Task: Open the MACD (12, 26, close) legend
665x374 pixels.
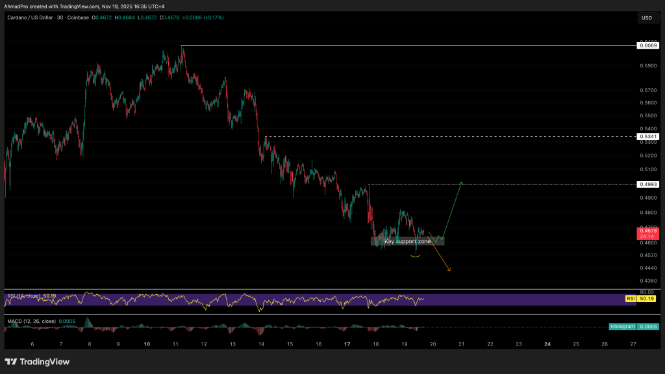Action: (x=32, y=321)
